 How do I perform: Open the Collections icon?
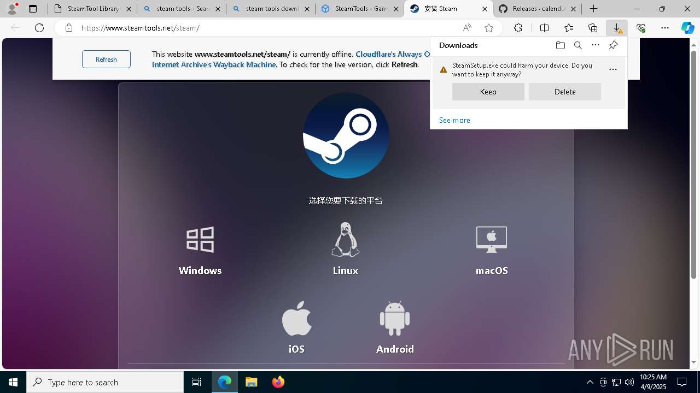tap(593, 28)
